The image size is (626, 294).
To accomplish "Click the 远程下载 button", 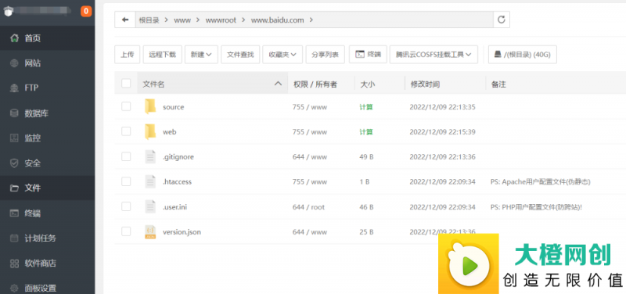I will pyautogui.click(x=163, y=54).
